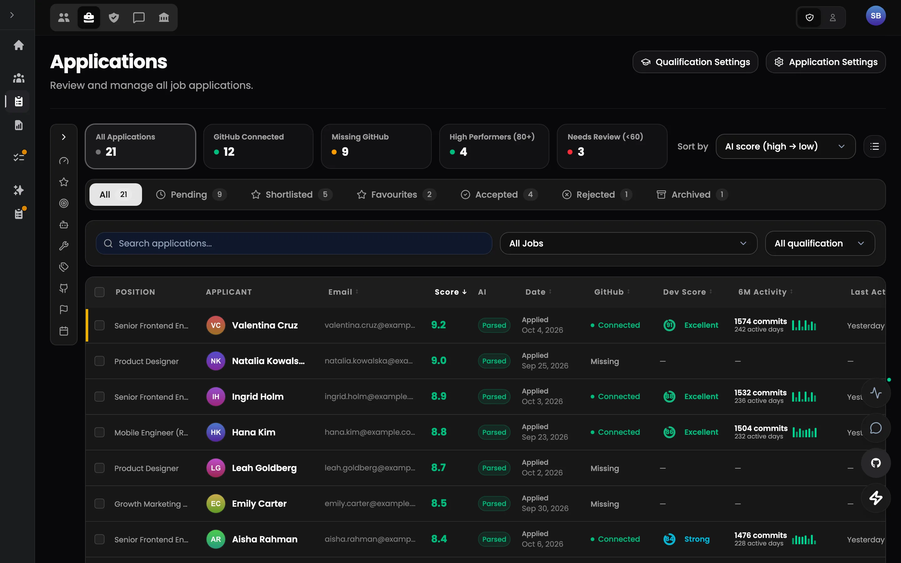
Task: Open the bar chart report icon in the sidebar
Action: coord(19,125)
